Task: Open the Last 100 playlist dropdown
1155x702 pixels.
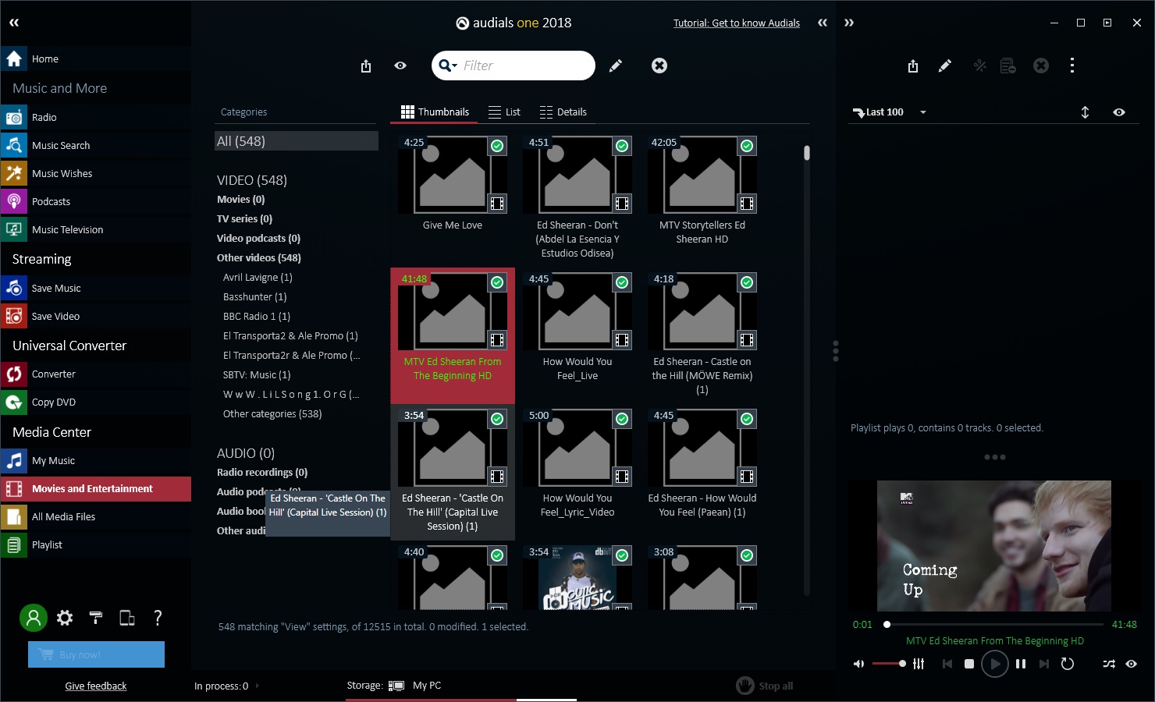Action: pyautogui.click(x=923, y=112)
